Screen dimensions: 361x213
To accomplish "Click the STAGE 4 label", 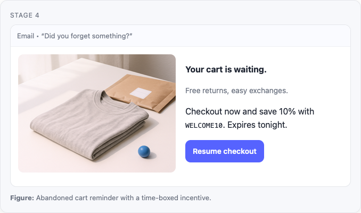I will [x=24, y=15].
